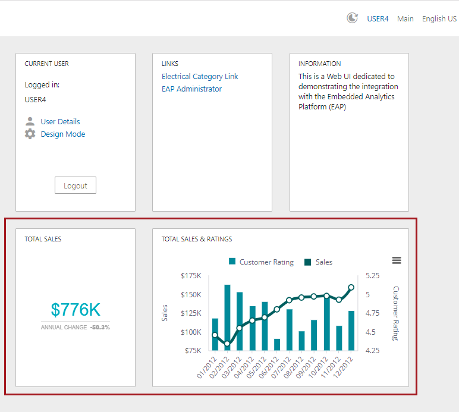Screen dimensions: 459x412
Task: Click the Sales legend color swatch
Action: click(x=307, y=262)
